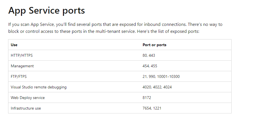Click the word 'inbound connections' in paragraph
Image resolution: width=259 pixels, height=119 pixels.
coord(165,24)
